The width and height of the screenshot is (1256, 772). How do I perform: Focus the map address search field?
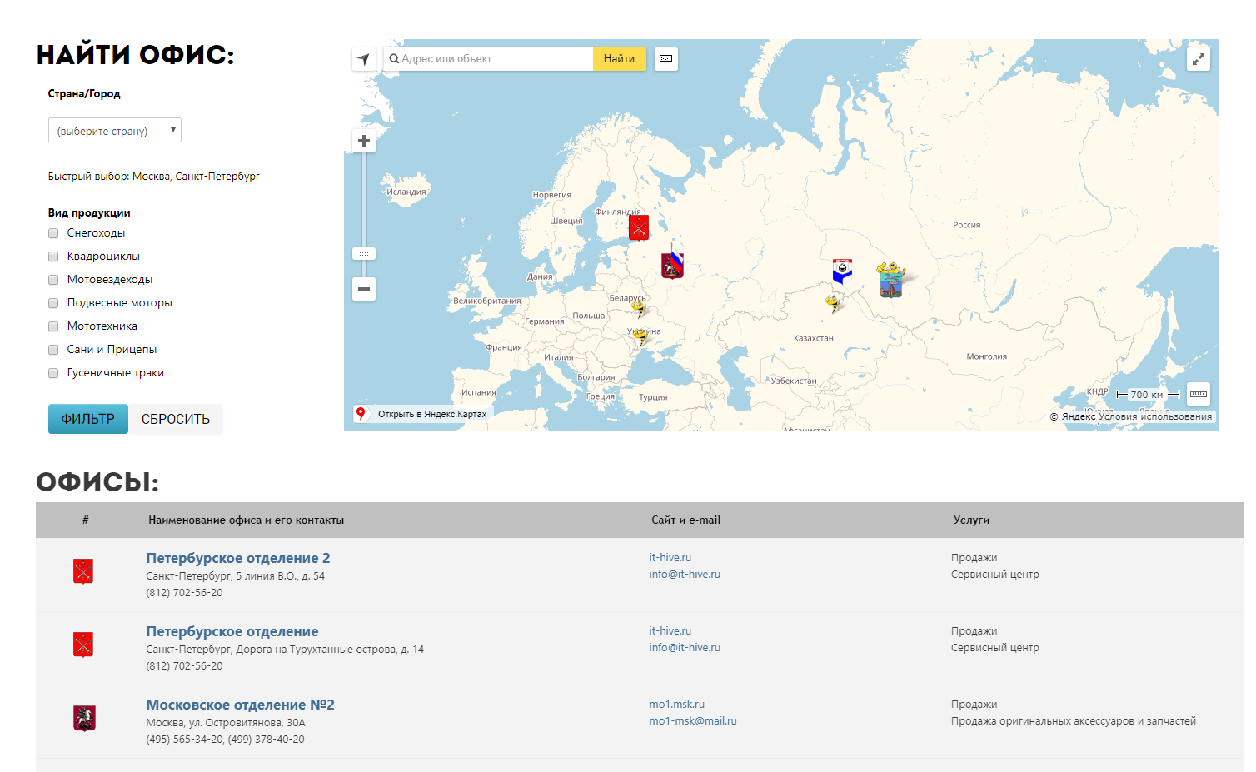pyautogui.click(x=493, y=59)
